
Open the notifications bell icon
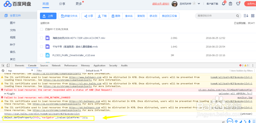point(224,3)
